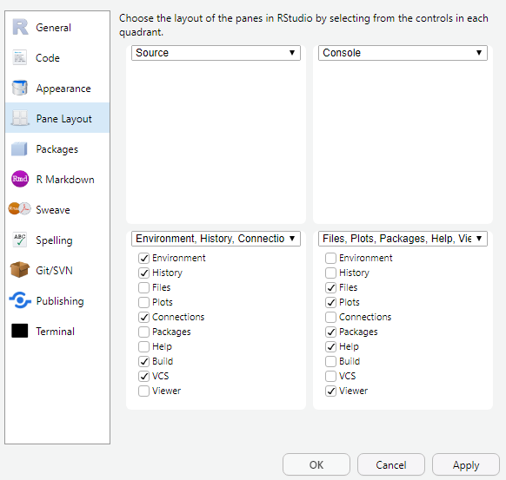Image resolution: width=506 pixels, height=480 pixels.
Task: Open R Markdown settings label
Action: click(65, 180)
